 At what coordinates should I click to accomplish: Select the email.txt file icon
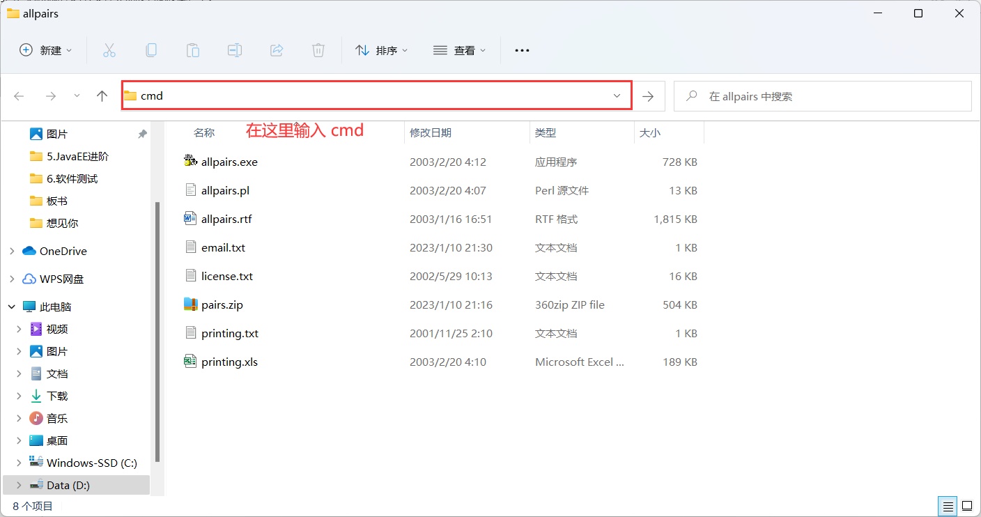pos(190,247)
